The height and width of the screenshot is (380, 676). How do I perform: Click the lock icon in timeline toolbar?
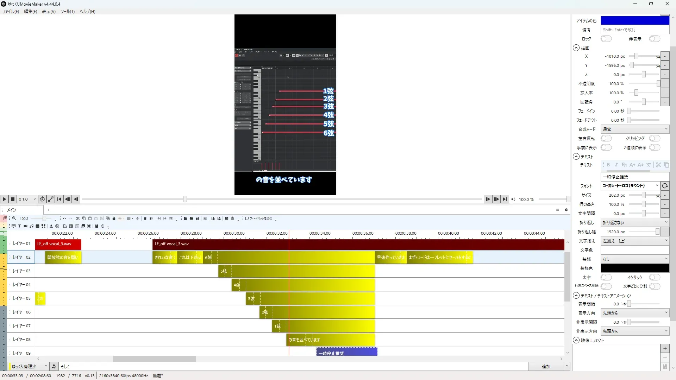pyautogui.click(x=114, y=218)
